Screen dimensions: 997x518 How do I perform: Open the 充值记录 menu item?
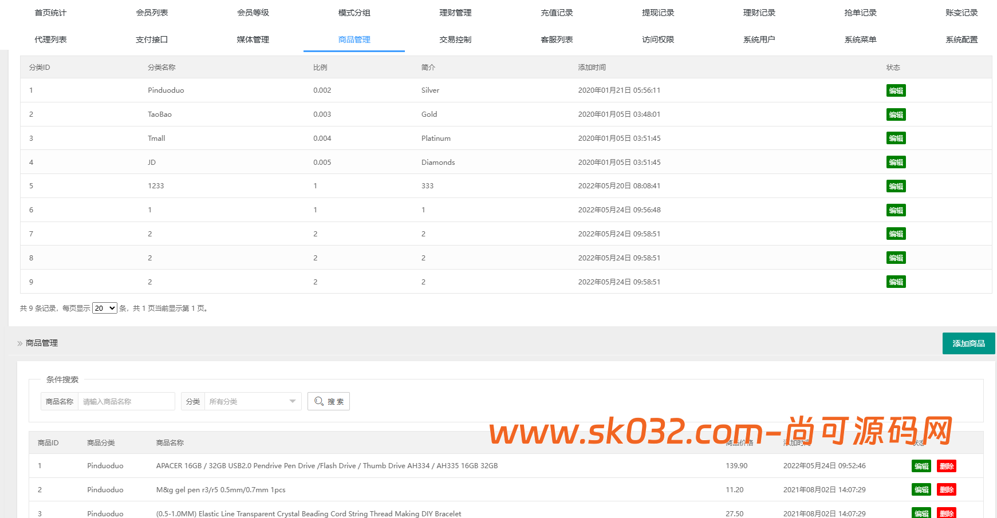555,12
